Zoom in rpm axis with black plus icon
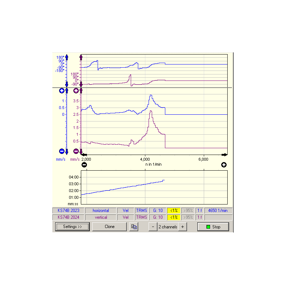This screenshot has width=285, height=285. pos(224,165)
